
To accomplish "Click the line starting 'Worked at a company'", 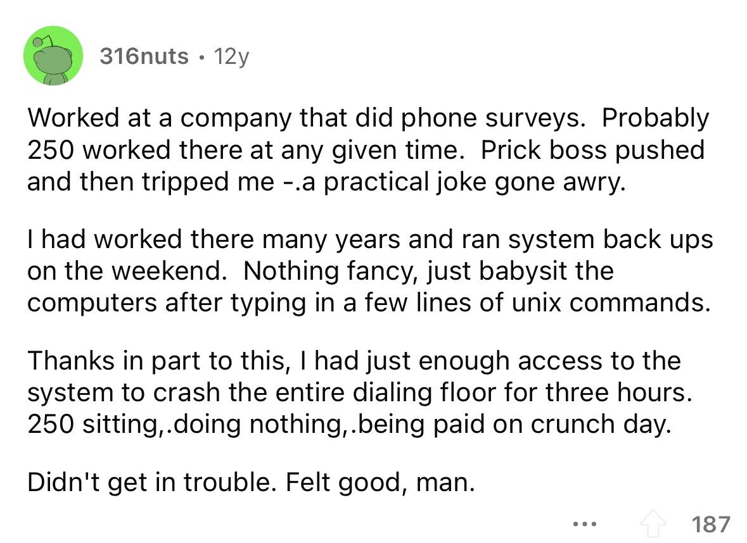I will pyautogui.click(x=368, y=118).
